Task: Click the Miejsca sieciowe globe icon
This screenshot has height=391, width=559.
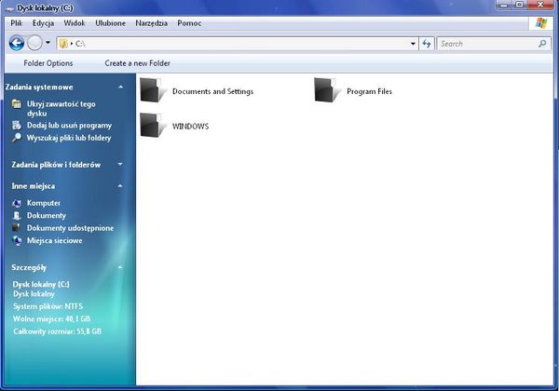Action: (17, 240)
